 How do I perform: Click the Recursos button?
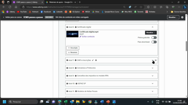[73, 52]
